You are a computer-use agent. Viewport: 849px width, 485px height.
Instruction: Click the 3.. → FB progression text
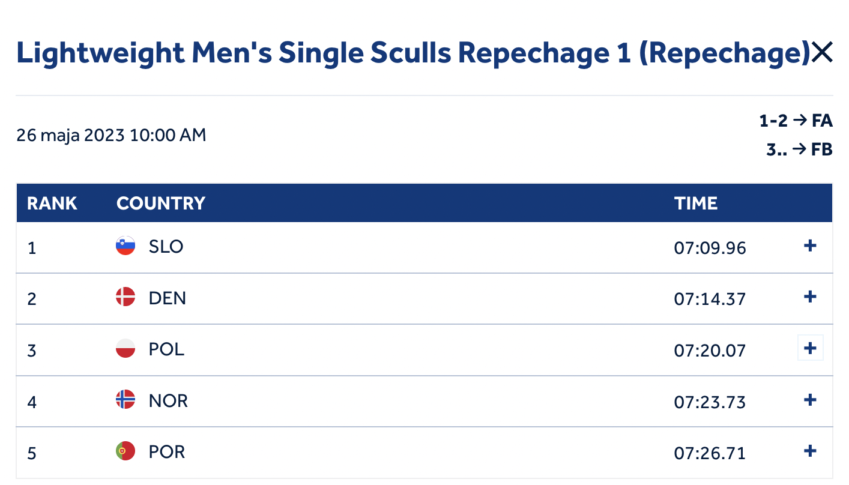pos(799,149)
